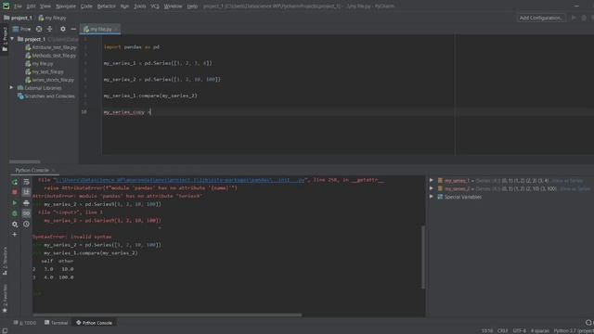The width and height of the screenshot is (594, 334).
Task: Change the Python 3.7 interpreter
Action: pyautogui.click(x=574, y=331)
